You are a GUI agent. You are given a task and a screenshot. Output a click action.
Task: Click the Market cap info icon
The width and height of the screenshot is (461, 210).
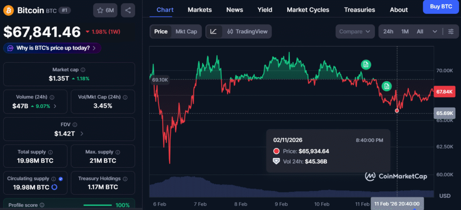pyautogui.click(x=83, y=70)
